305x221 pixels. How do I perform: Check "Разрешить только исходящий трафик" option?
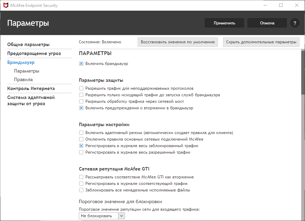coord(81,95)
